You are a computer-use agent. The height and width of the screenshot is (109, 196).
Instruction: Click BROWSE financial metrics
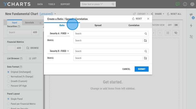pyautogui.click(x=33, y=48)
